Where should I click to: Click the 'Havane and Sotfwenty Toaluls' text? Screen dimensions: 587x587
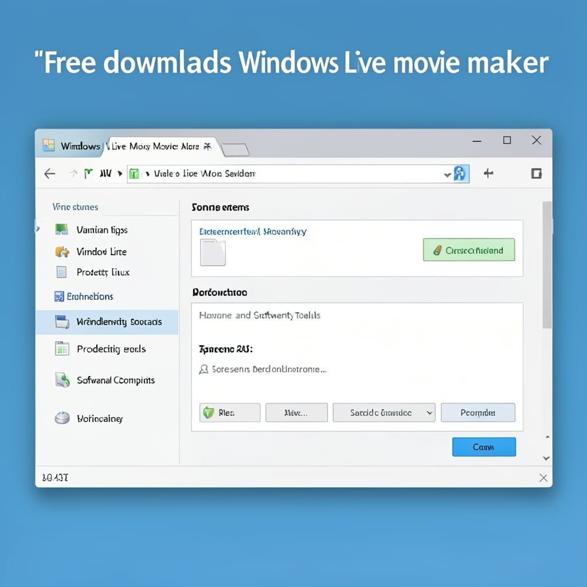click(x=260, y=315)
